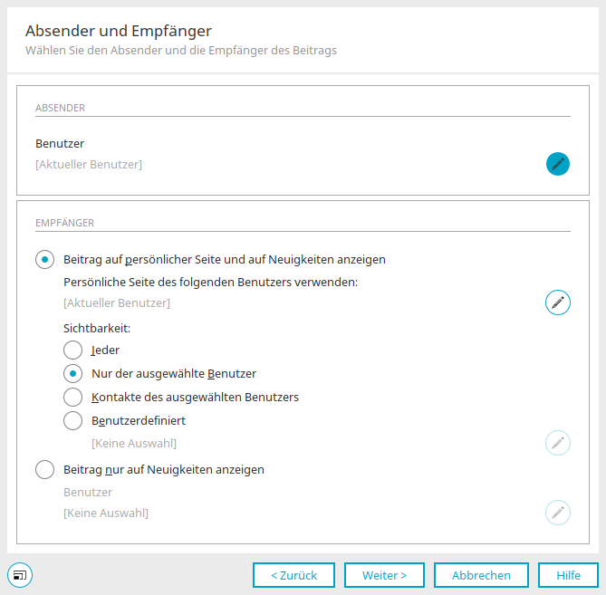Click the 'Sichtbarkeit:' label
The height and width of the screenshot is (595, 606).
tap(97, 329)
